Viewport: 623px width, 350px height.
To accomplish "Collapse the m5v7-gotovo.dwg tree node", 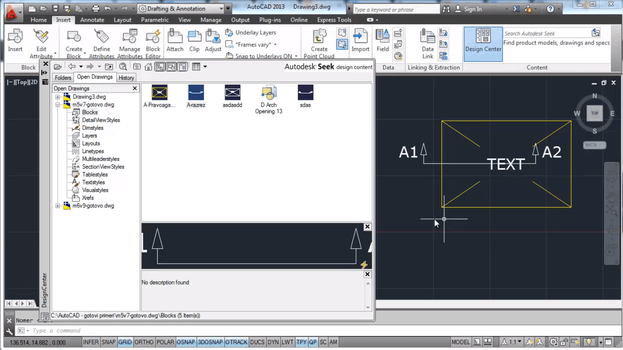I will (57, 105).
